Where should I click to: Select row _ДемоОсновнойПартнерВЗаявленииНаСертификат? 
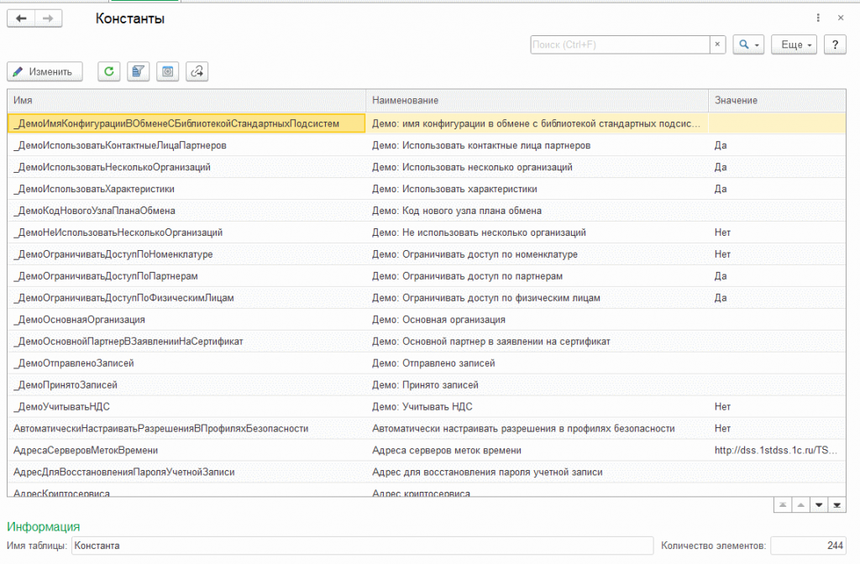(x=427, y=342)
